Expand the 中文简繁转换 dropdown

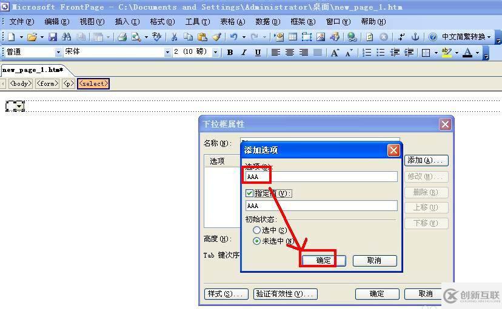[489, 37]
